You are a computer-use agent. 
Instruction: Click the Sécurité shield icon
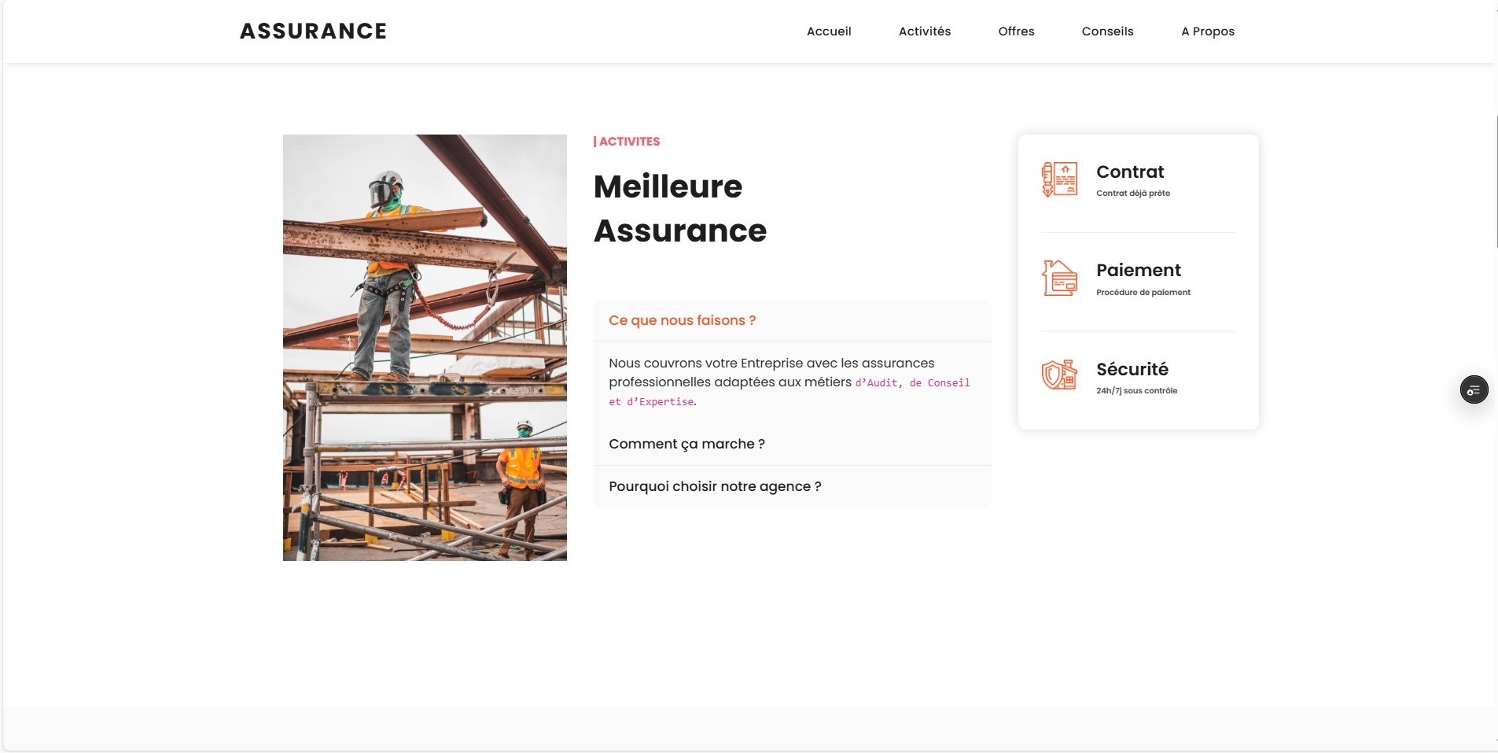(1059, 375)
